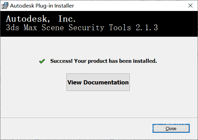Close the window using the X icon
Screen dimensions: 198x140
[190, 5]
